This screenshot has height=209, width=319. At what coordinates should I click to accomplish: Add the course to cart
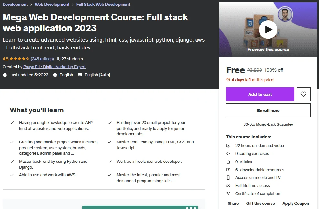[x=260, y=94]
